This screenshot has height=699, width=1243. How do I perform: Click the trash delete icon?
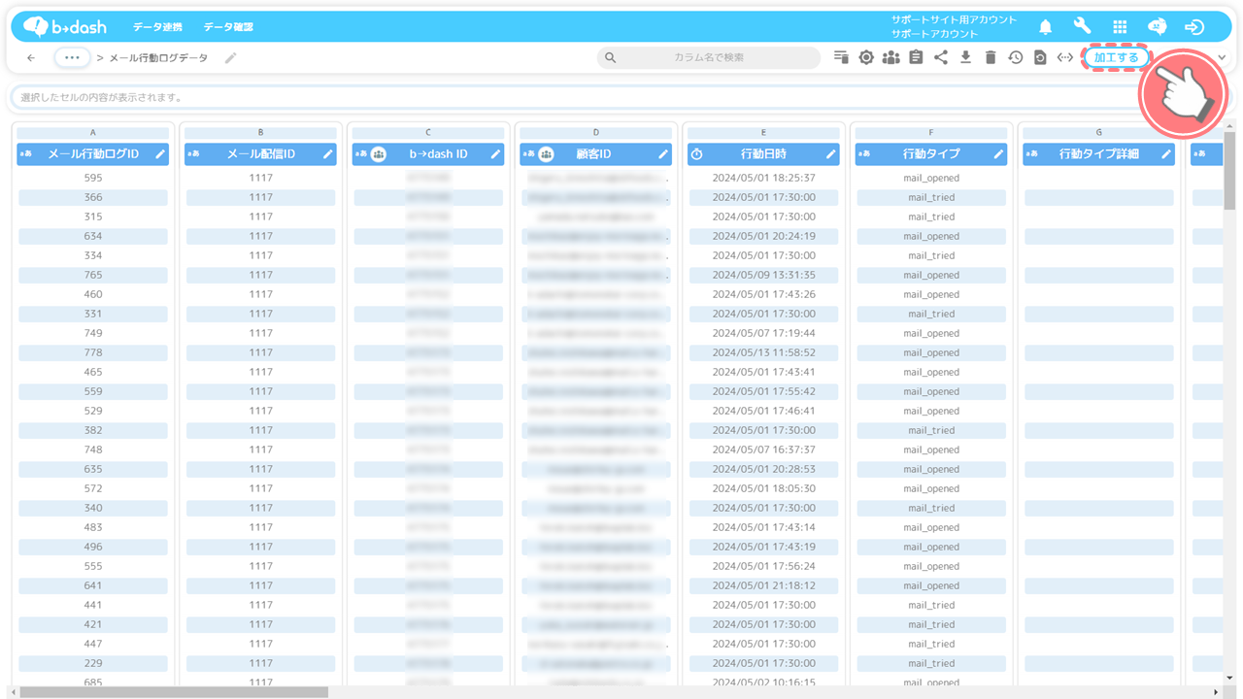[x=991, y=58]
